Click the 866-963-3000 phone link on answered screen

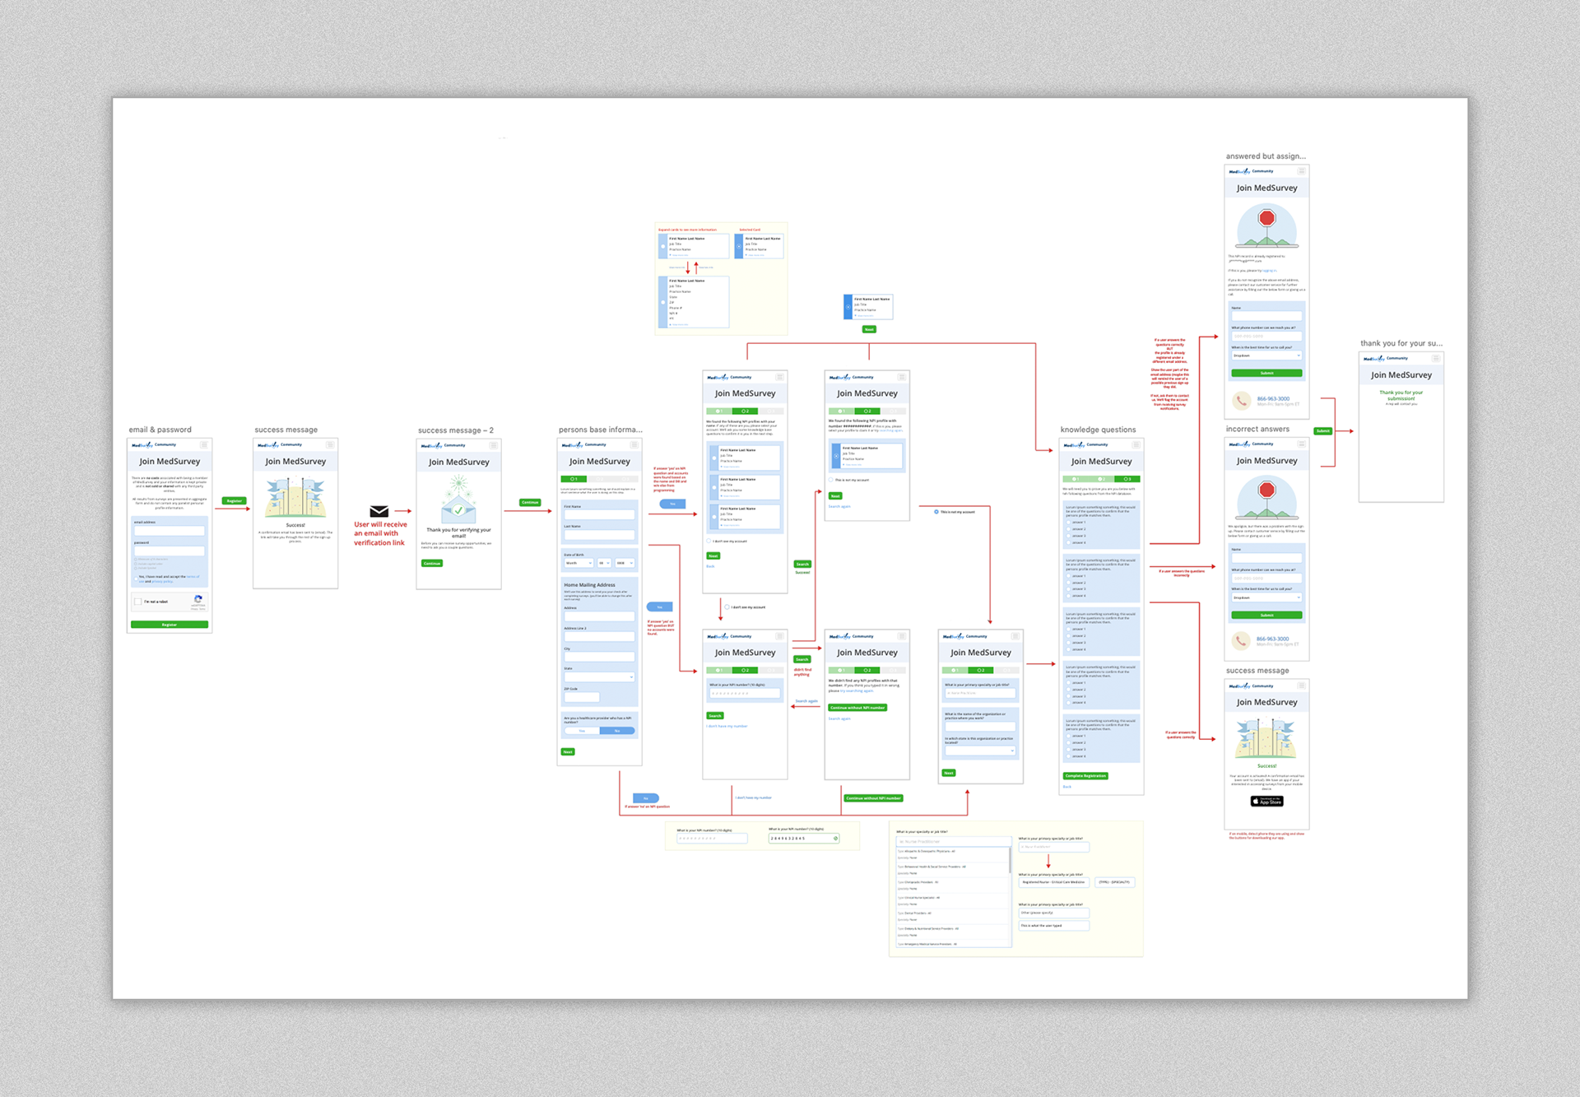click(1273, 398)
